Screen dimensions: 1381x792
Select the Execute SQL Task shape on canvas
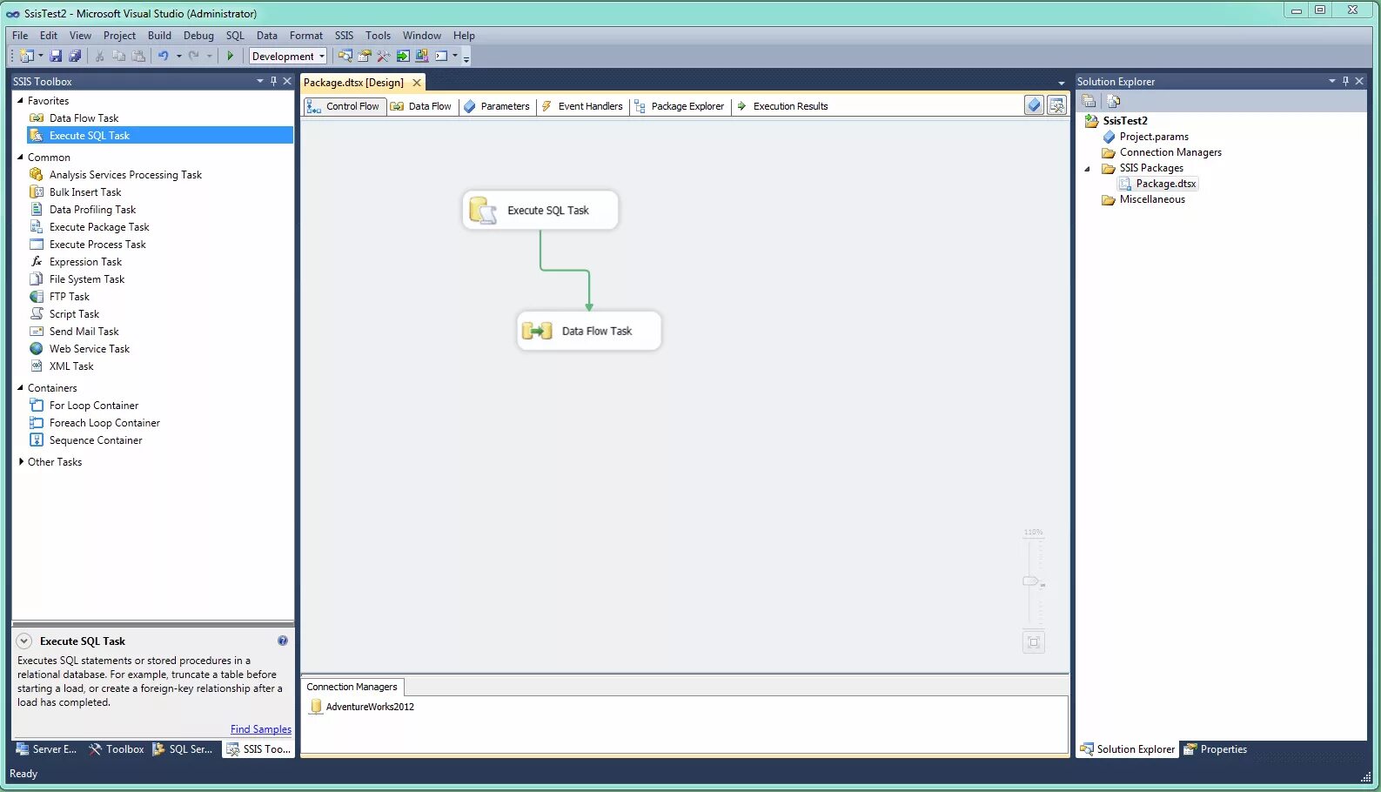(540, 211)
